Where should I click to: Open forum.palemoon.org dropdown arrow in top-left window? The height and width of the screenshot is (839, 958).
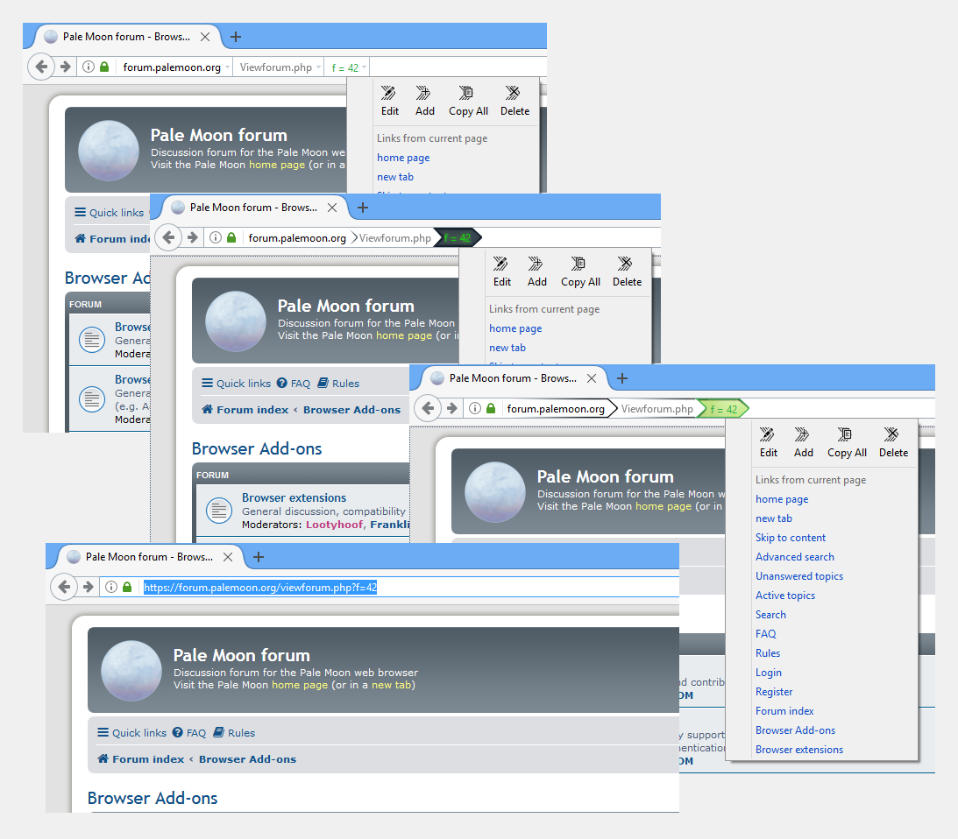point(227,67)
